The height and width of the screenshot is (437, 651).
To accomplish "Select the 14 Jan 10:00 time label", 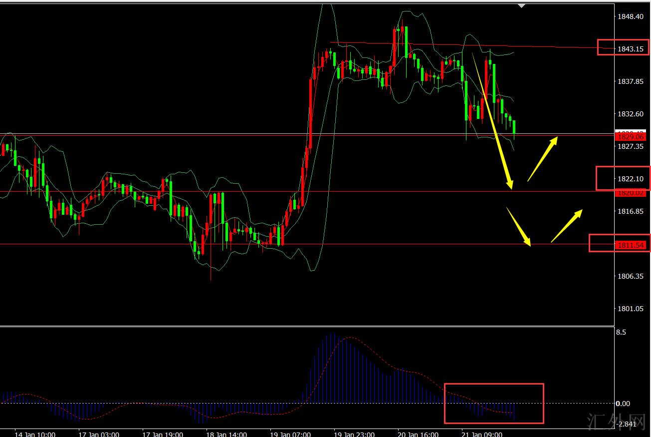I will coord(34,434).
